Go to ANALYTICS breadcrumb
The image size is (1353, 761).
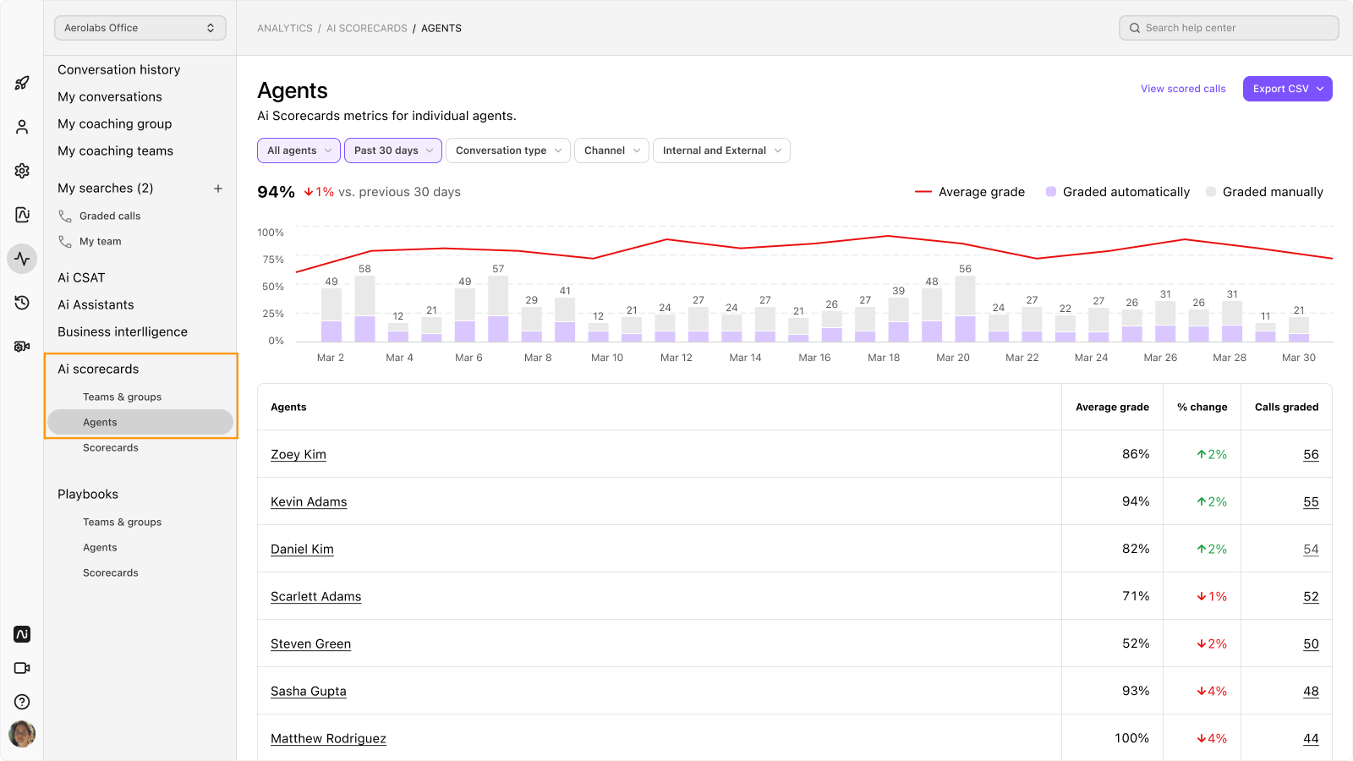pyautogui.click(x=285, y=28)
